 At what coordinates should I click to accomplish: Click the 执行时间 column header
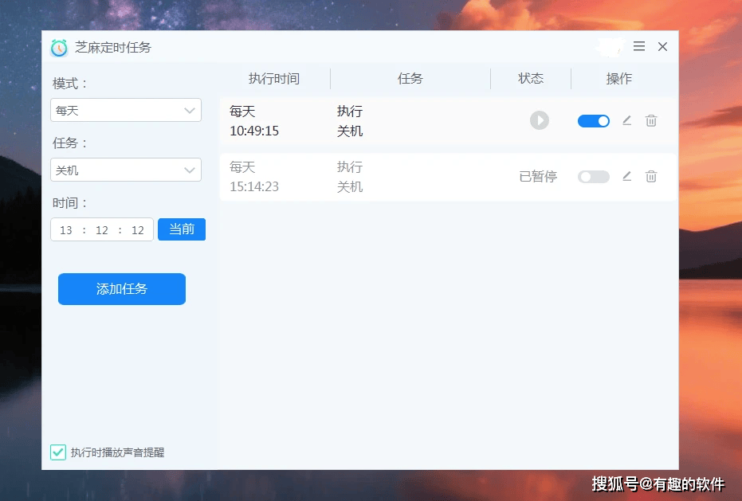(x=274, y=79)
